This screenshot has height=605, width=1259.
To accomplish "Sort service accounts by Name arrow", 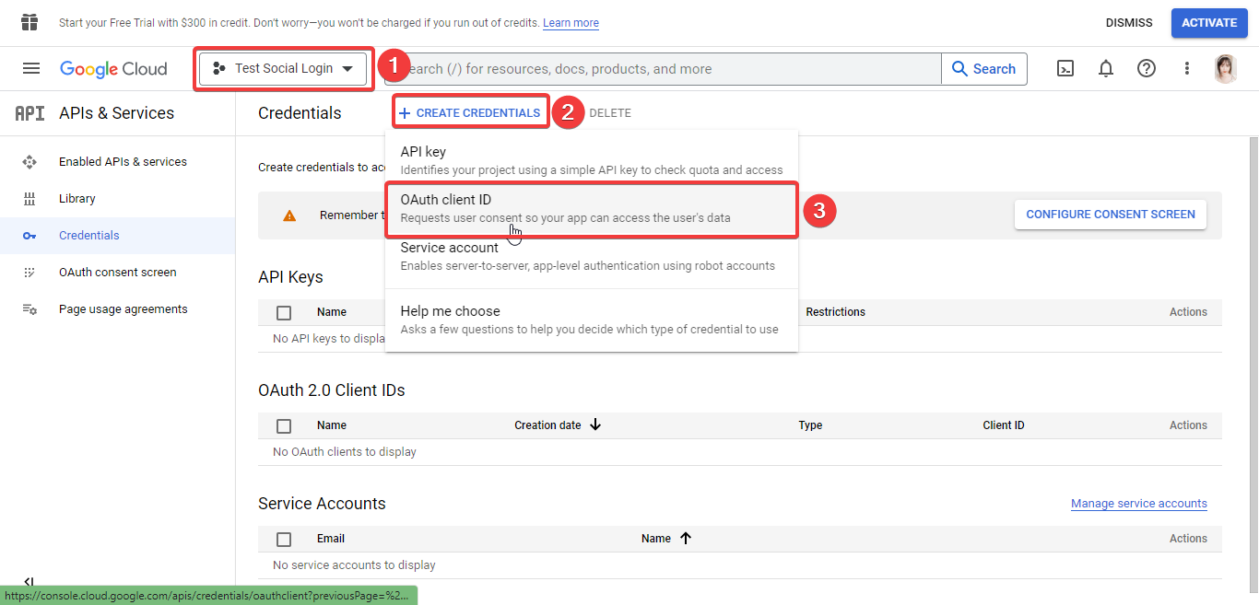I will (686, 538).
